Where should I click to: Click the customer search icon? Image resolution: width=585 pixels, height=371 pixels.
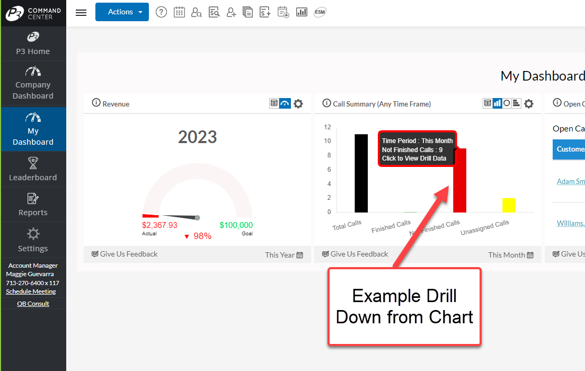[x=197, y=12]
